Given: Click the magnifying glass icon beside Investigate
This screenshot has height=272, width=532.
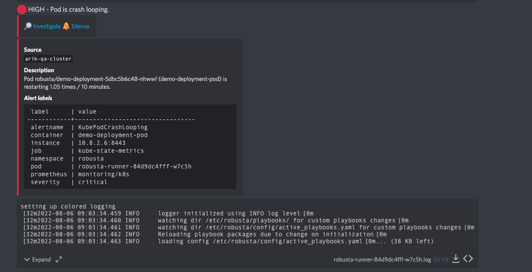Looking at the screenshot, I should point(28,26).
